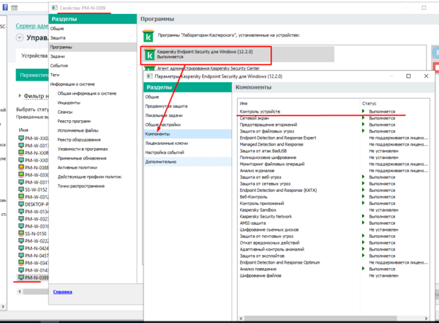Select Уязвимости в программах under system info
The height and width of the screenshot is (323, 439).
point(83,148)
